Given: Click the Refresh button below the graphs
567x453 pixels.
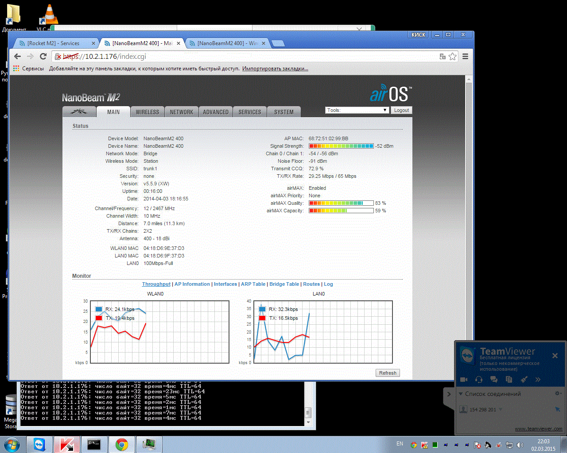Looking at the screenshot, I should (388, 373).
